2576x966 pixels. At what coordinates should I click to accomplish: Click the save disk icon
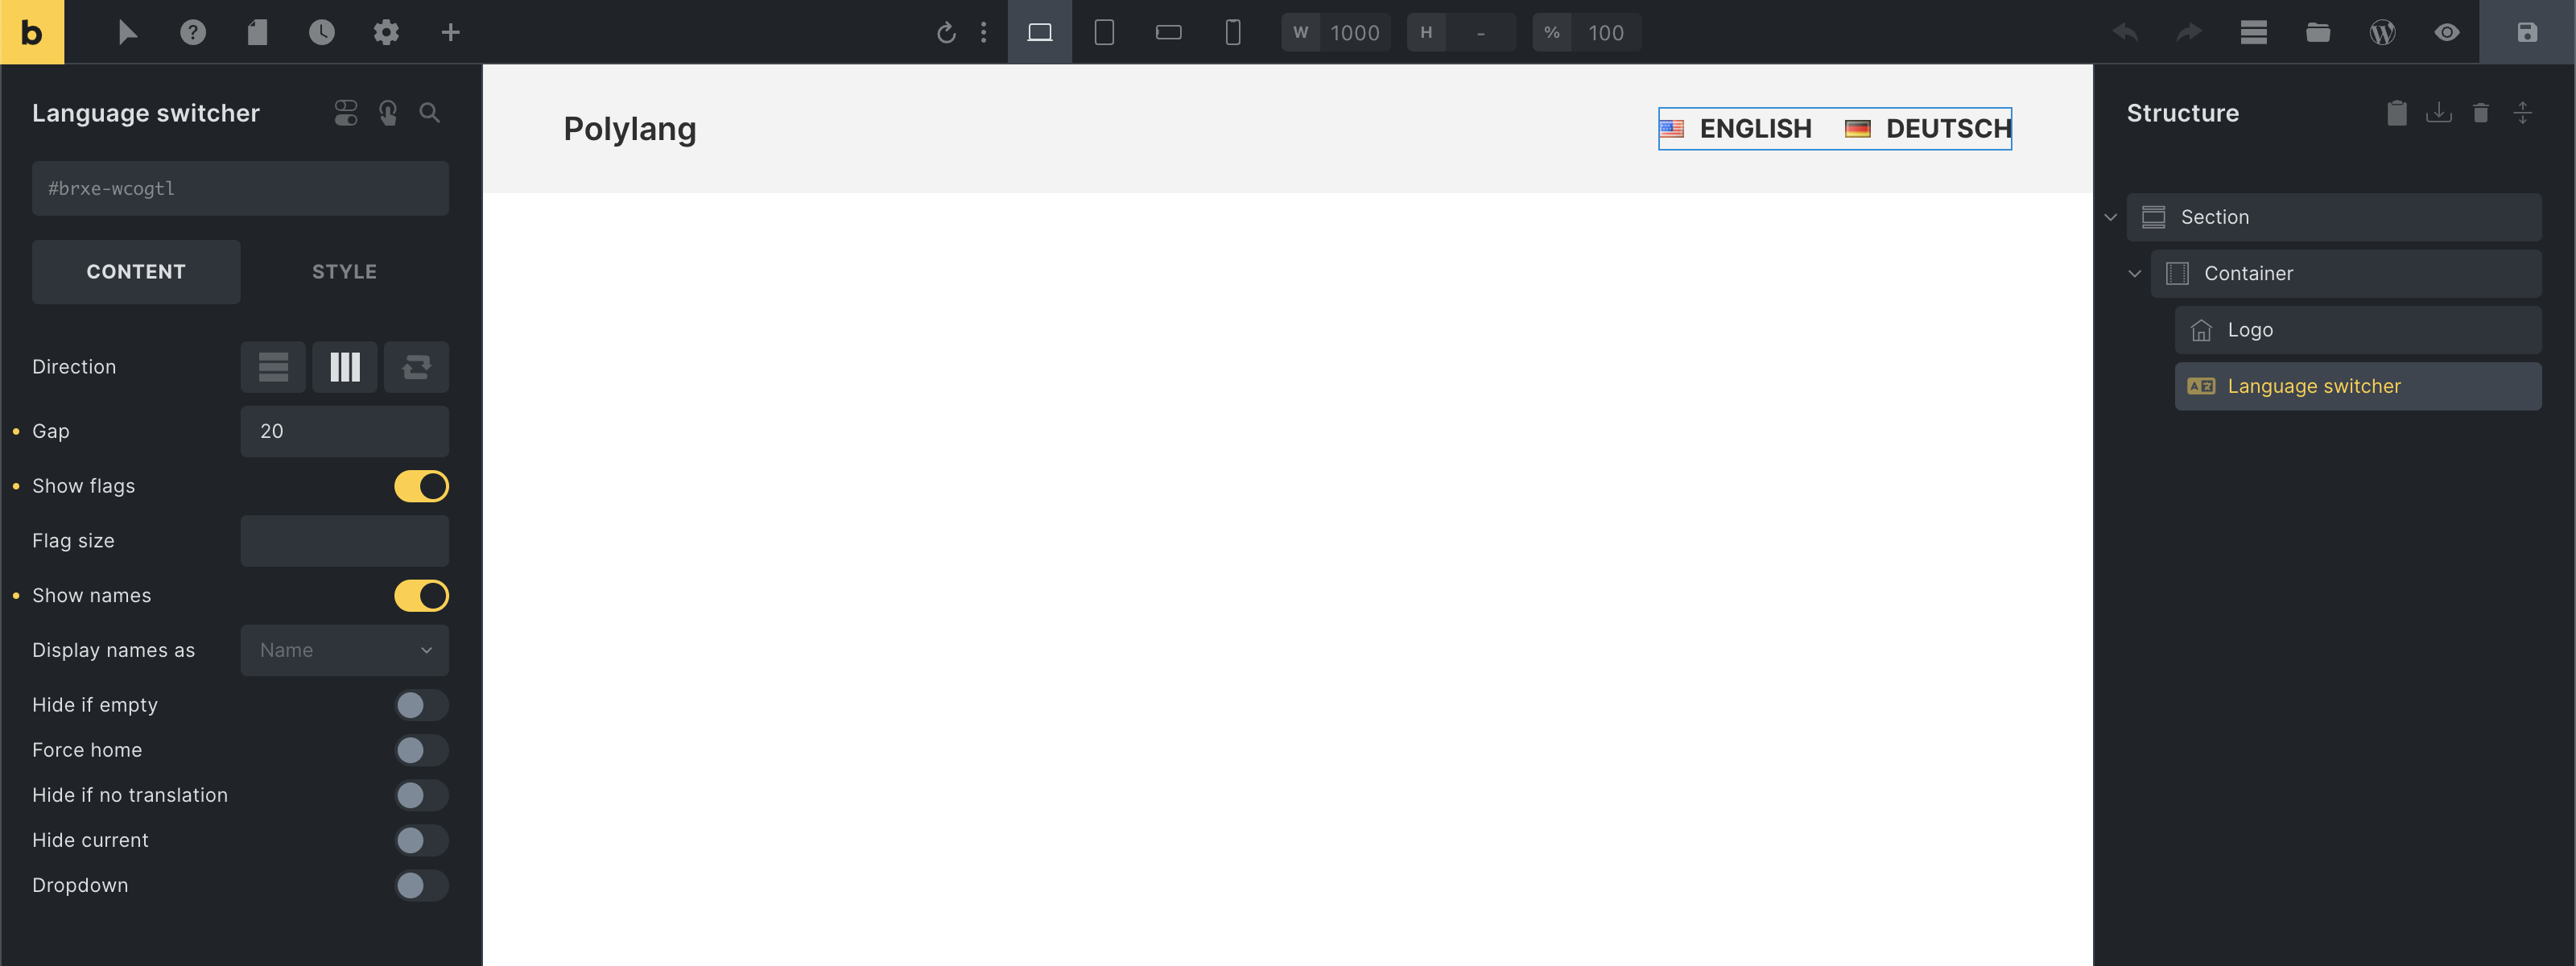(2526, 32)
